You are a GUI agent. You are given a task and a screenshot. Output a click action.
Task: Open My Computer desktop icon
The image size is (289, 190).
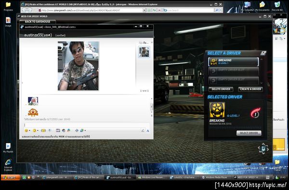pyautogui.click(x=247, y=6)
